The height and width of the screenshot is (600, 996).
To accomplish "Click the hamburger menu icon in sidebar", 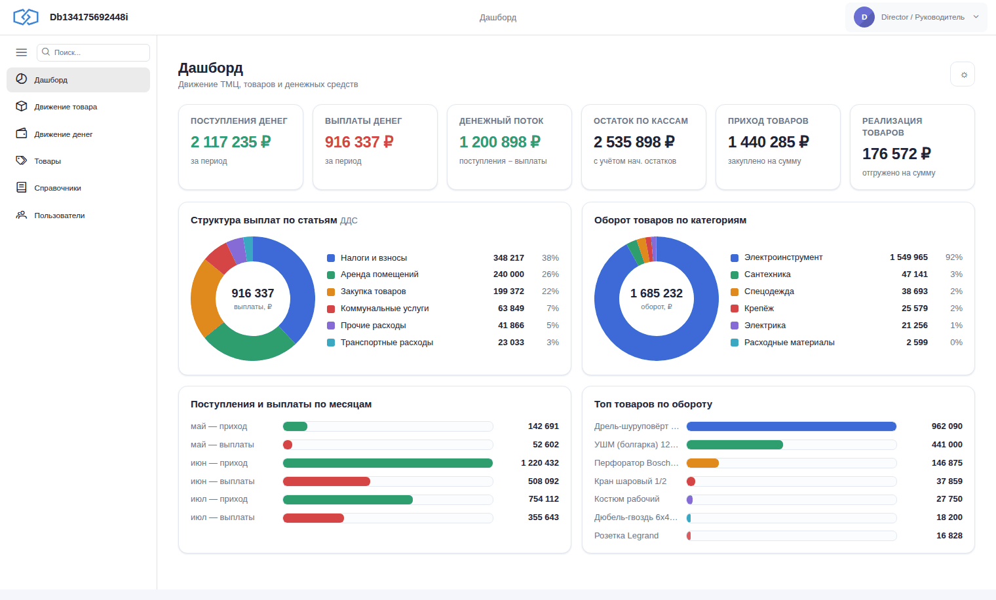I will click(x=22, y=52).
